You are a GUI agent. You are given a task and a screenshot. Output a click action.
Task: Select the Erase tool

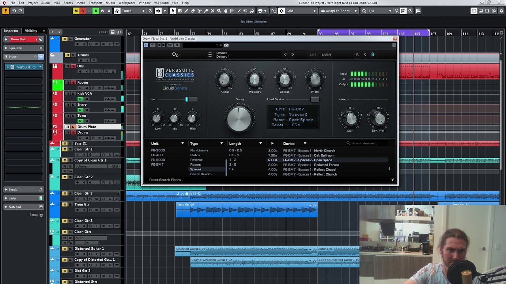coord(193,11)
